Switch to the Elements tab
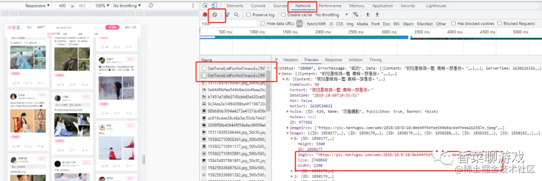This screenshot has width=542, height=181. click(x=235, y=6)
